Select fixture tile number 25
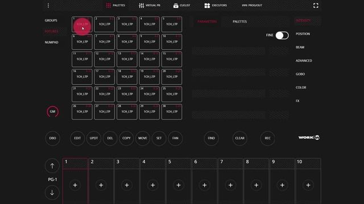 coord(172,94)
